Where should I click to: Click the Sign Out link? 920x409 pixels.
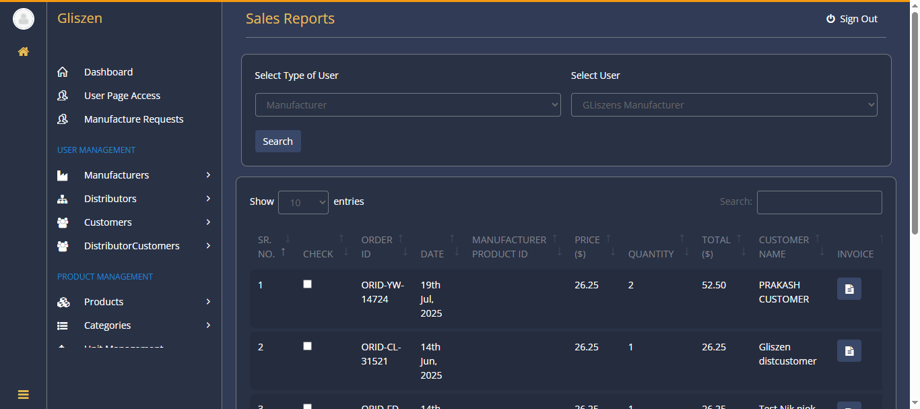click(852, 19)
